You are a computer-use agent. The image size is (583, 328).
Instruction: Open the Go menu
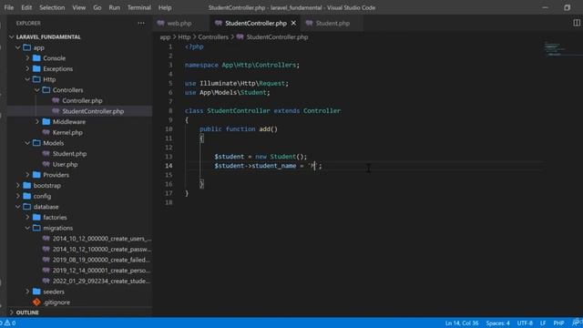(97, 7)
